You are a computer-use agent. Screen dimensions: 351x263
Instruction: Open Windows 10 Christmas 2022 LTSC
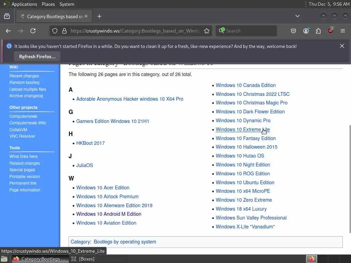tap(253, 94)
